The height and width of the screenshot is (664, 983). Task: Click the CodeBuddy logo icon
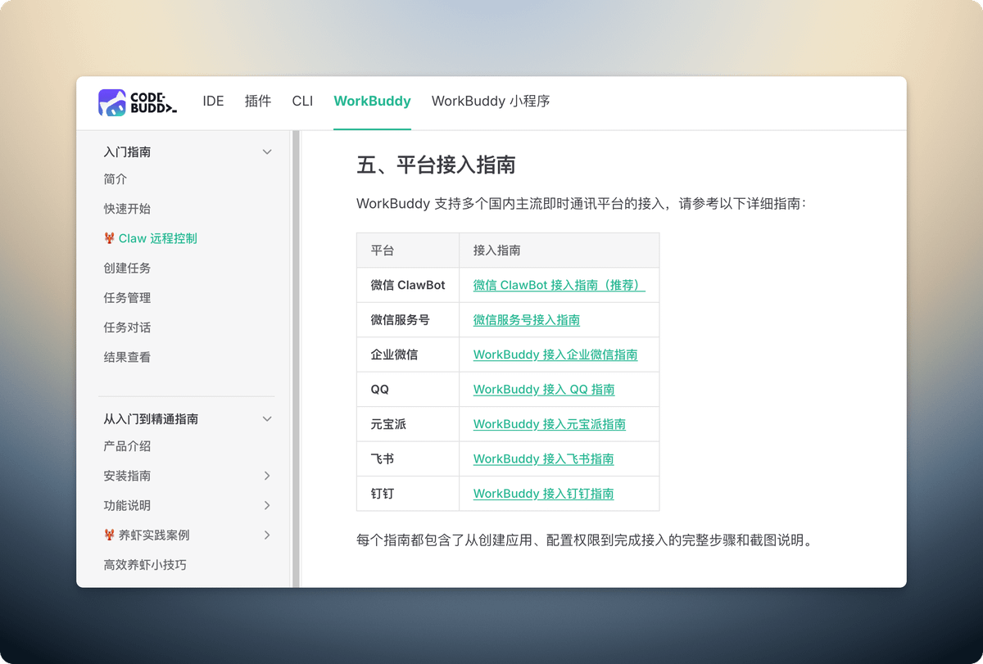pos(112,102)
